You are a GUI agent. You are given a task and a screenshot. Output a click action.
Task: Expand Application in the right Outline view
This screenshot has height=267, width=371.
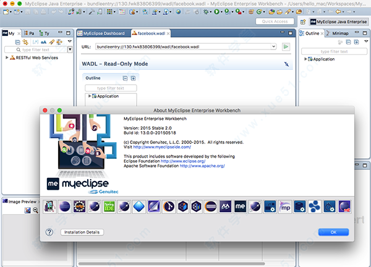coord(305,59)
